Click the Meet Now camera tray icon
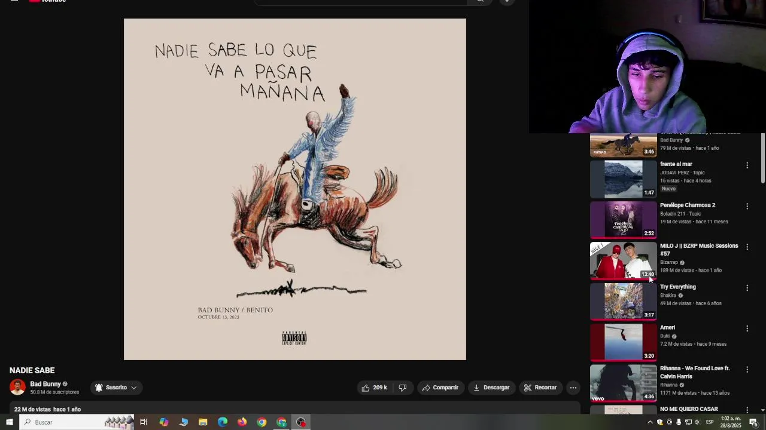This screenshot has height=430, width=766. [669, 422]
